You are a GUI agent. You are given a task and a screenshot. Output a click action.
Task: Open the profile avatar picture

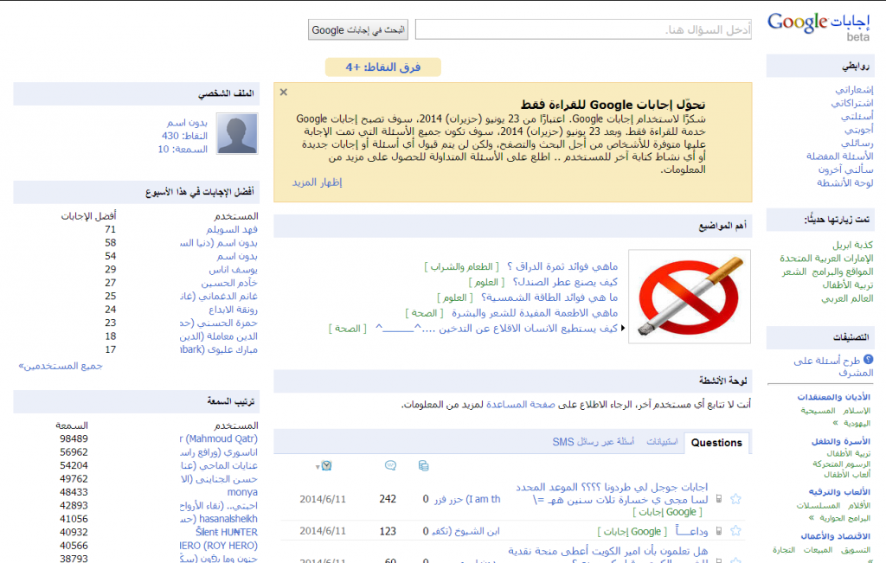(x=237, y=133)
